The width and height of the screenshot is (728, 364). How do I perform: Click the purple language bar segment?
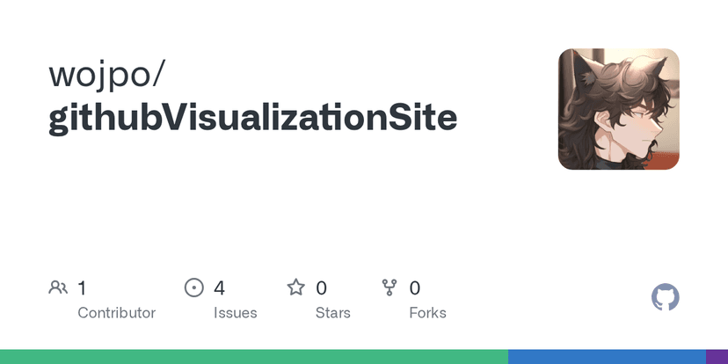(717, 356)
